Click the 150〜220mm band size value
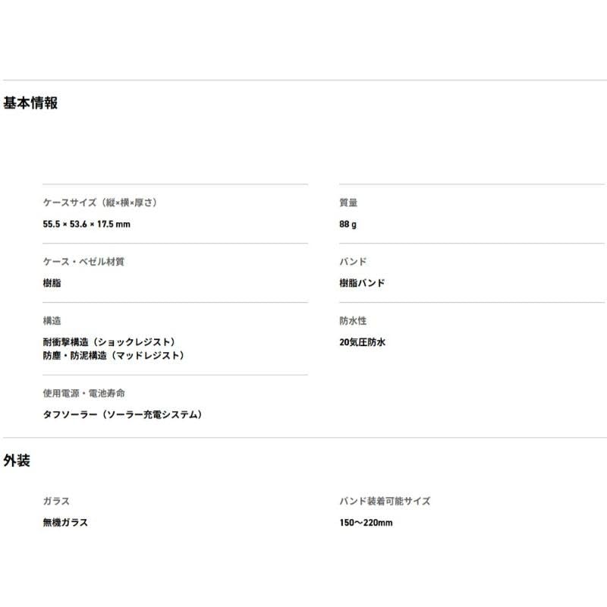 [x=366, y=523]
